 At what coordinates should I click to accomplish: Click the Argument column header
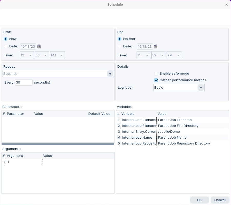(15, 156)
